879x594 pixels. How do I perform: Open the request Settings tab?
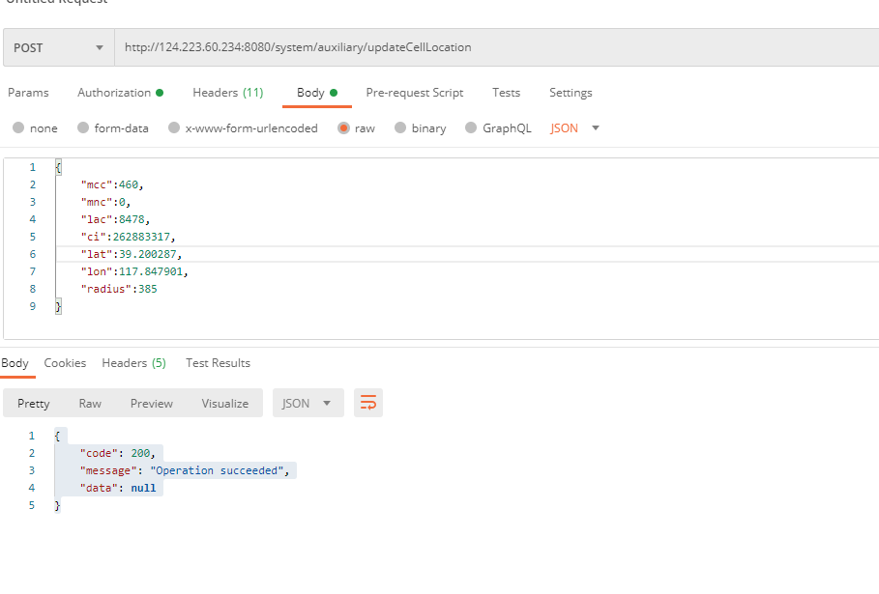point(571,93)
